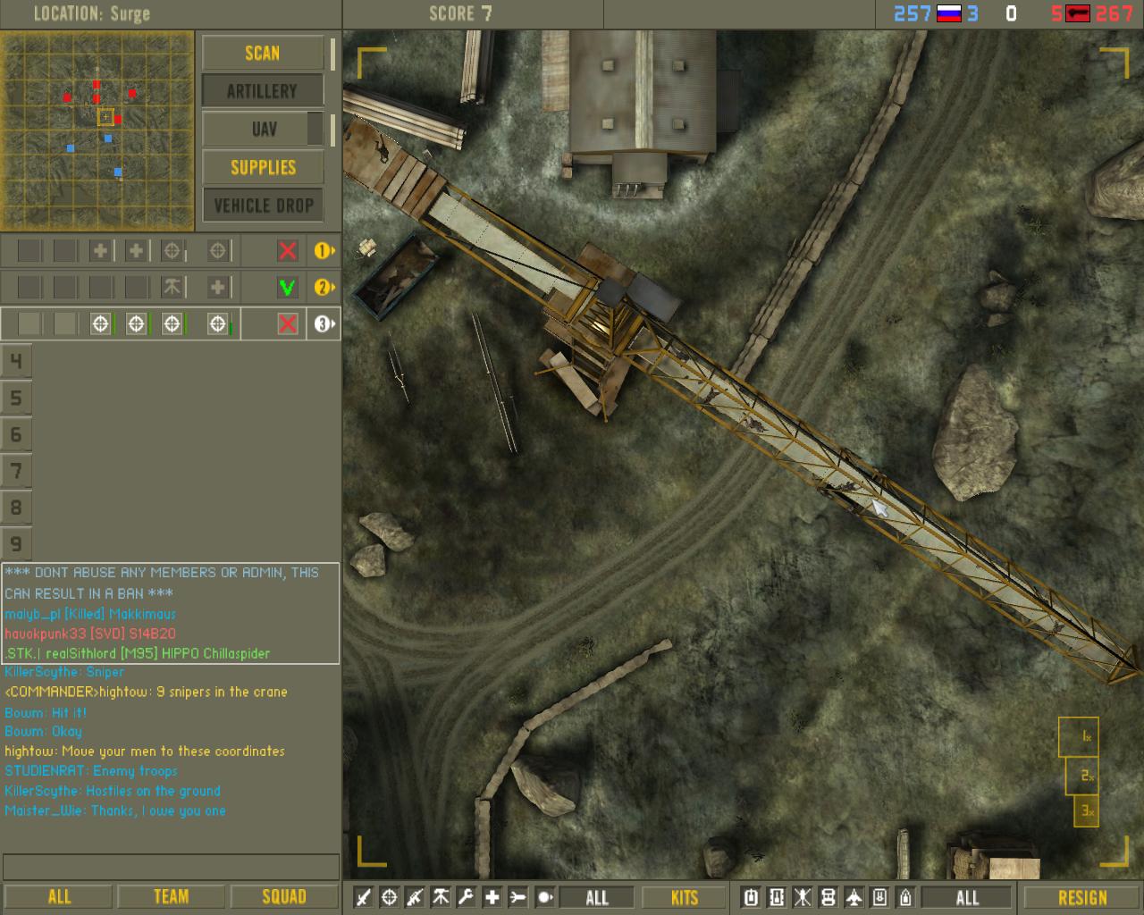Click red X order status of squad 3
1144x915 pixels.
pos(287,323)
